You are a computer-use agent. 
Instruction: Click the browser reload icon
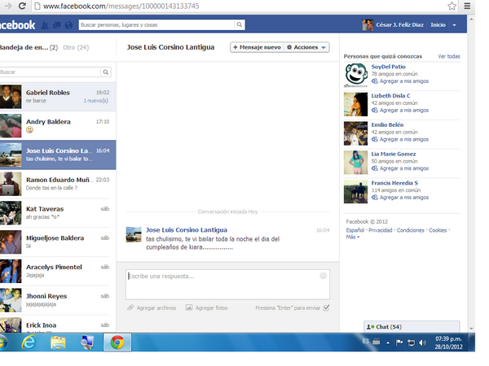22,6
